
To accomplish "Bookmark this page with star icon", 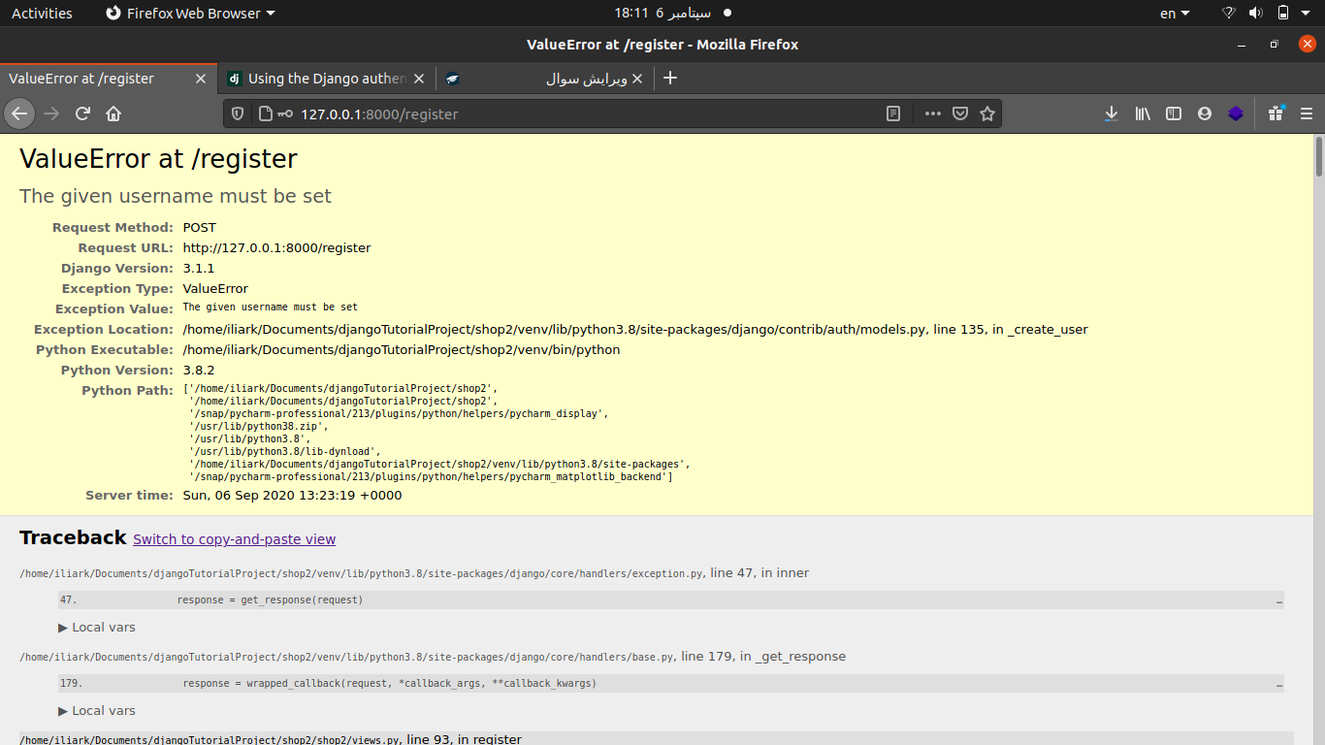I will click(987, 113).
